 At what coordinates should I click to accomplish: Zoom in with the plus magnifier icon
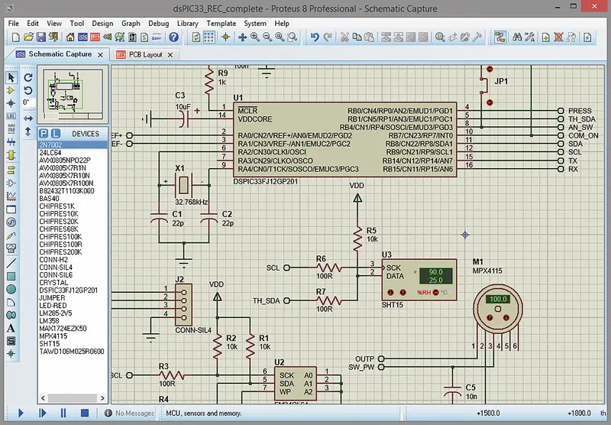click(x=255, y=37)
